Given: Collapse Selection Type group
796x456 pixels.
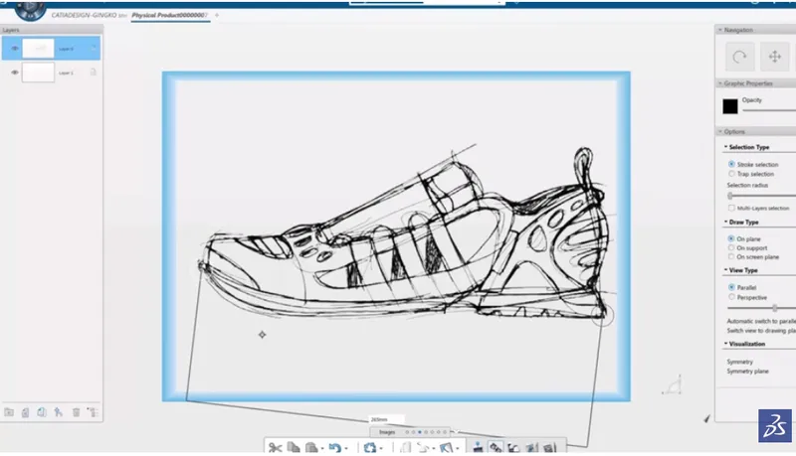Looking at the screenshot, I should pyautogui.click(x=726, y=147).
